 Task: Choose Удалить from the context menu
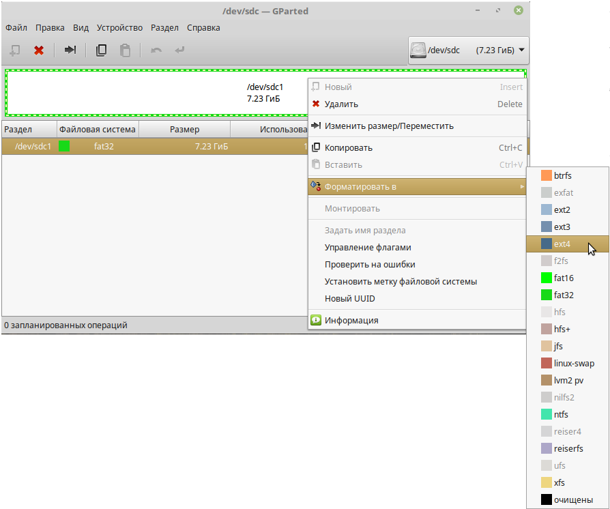[341, 104]
